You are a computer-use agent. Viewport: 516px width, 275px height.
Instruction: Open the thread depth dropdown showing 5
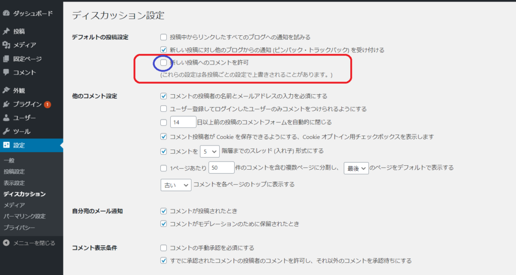tap(209, 151)
